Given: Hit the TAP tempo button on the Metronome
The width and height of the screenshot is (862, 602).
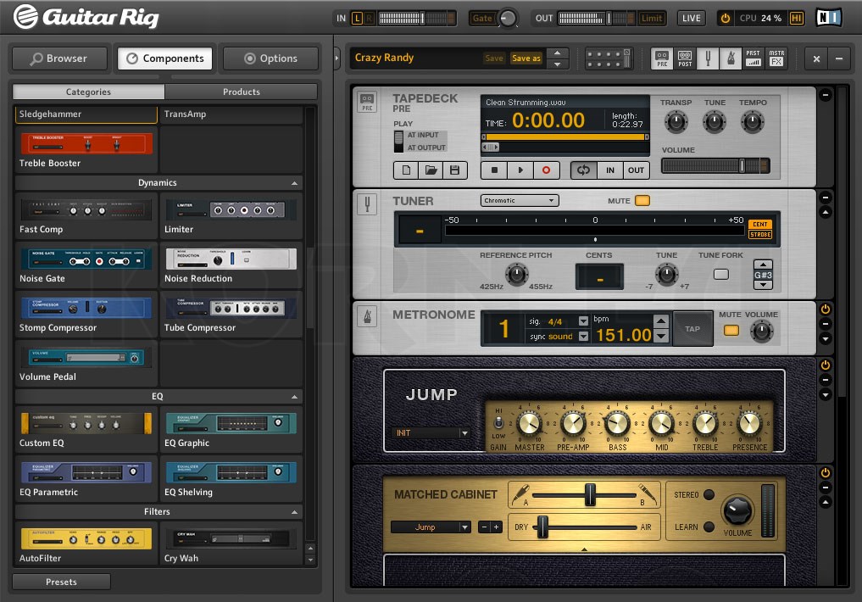Looking at the screenshot, I should click(x=692, y=328).
